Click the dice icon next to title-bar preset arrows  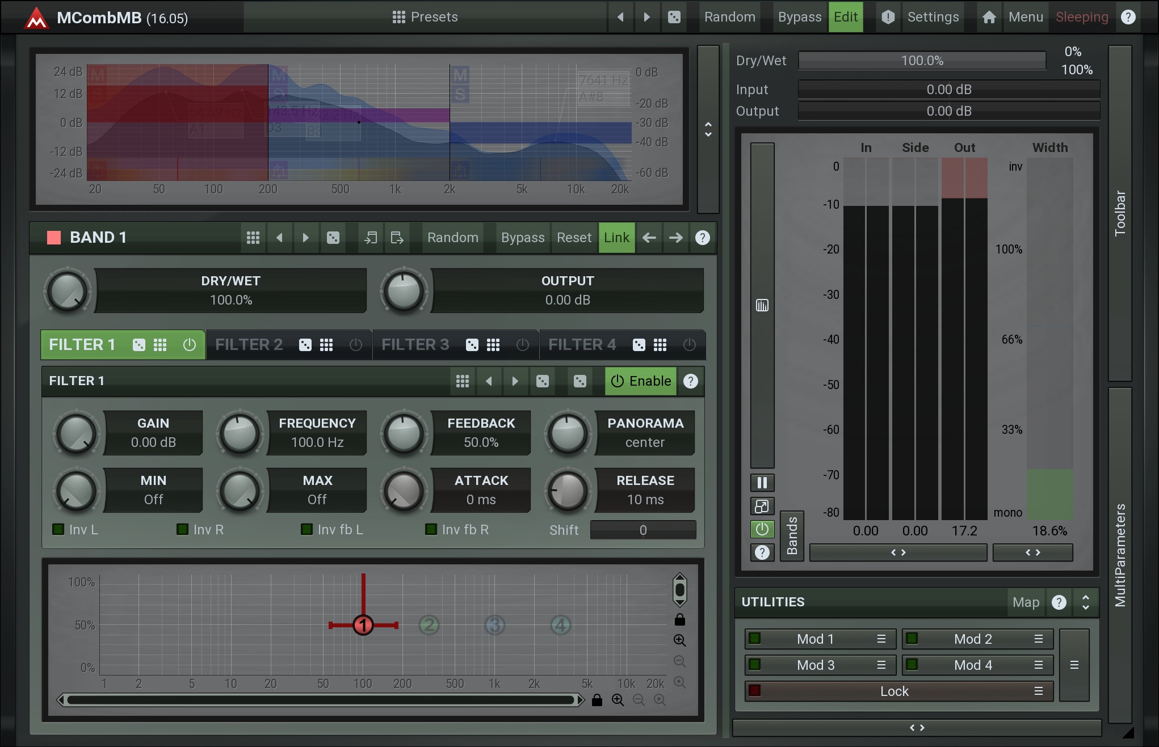coord(674,17)
